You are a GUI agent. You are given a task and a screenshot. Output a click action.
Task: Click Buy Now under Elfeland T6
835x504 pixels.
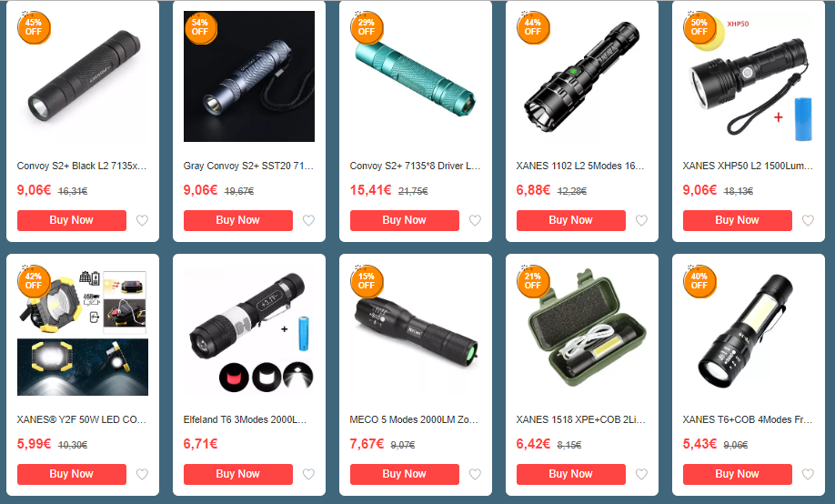pos(238,474)
